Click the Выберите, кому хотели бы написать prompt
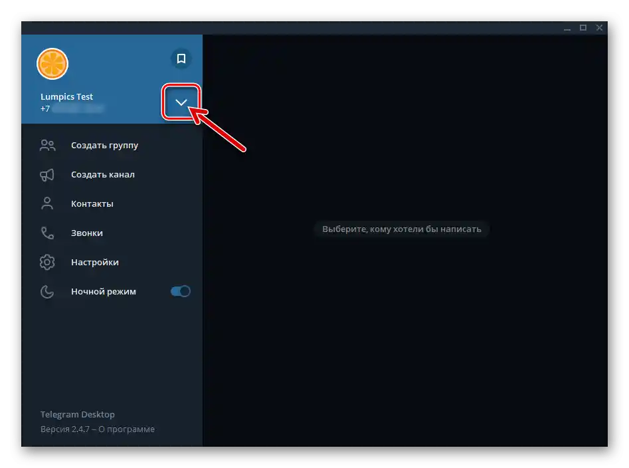The height and width of the screenshot is (468, 629). click(x=401, y=229)
